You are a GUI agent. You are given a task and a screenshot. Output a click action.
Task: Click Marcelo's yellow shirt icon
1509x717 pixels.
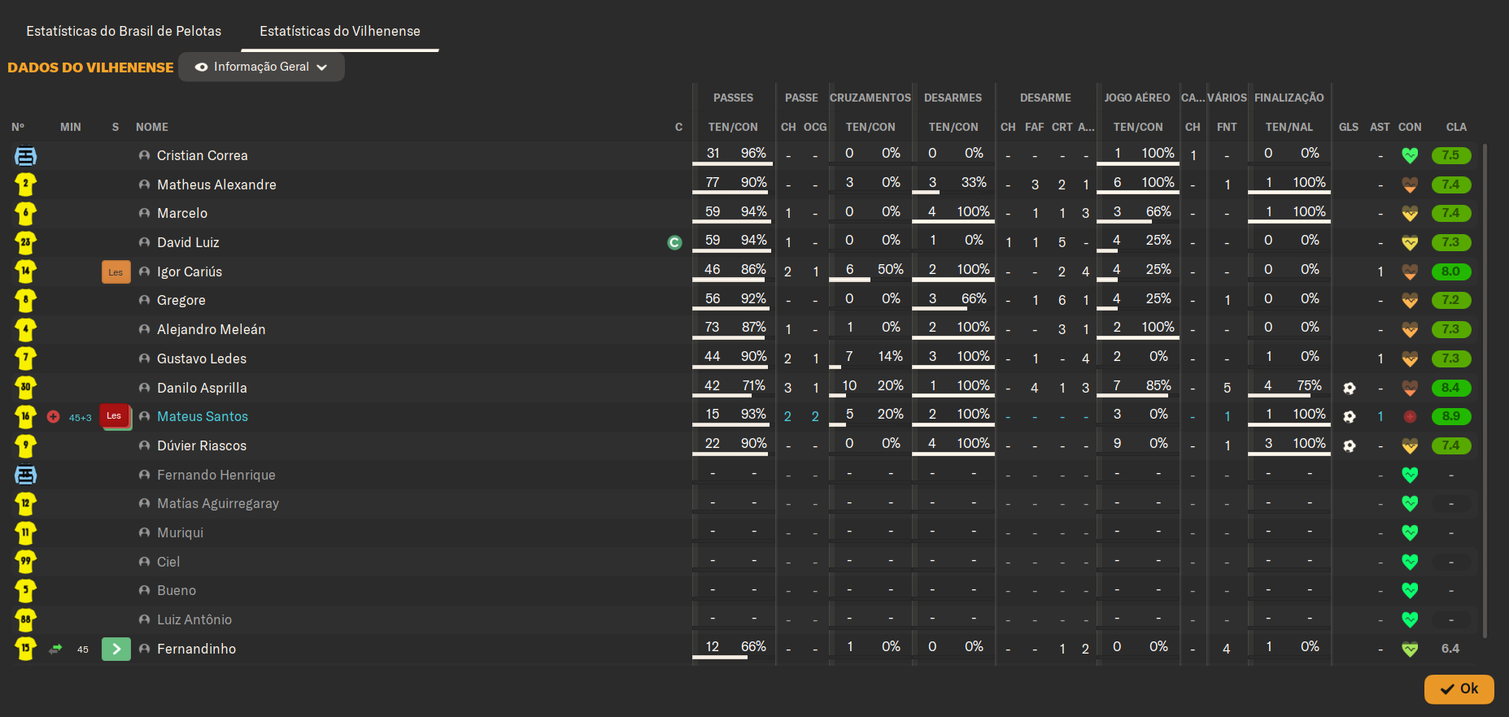26,213
